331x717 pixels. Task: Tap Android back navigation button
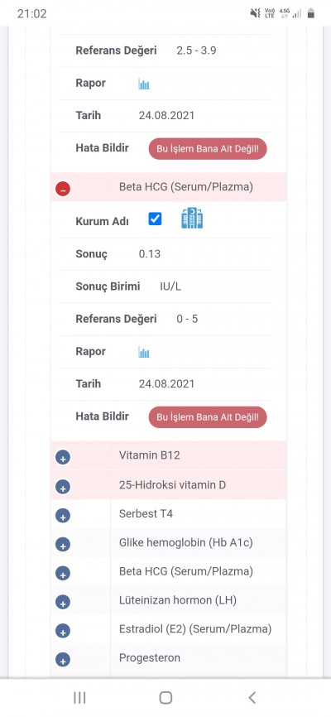tap(252, 697)
